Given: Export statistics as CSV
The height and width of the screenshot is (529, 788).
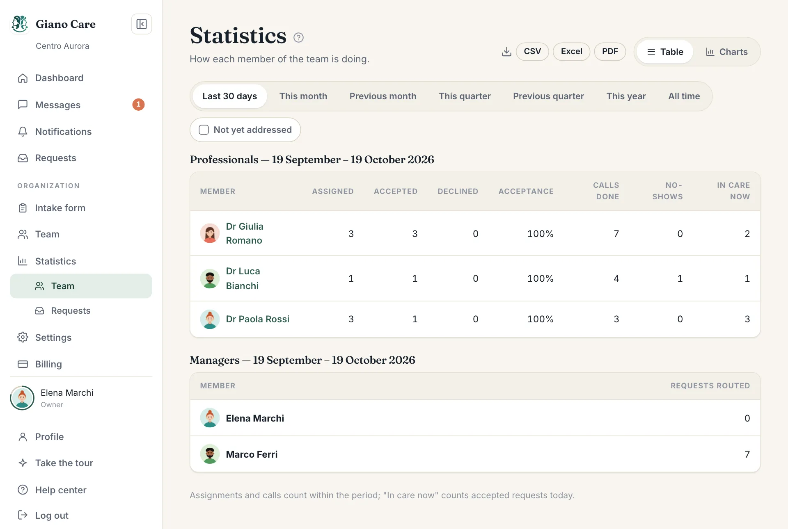Looking at the screenshot, I should tap(532, 52).
